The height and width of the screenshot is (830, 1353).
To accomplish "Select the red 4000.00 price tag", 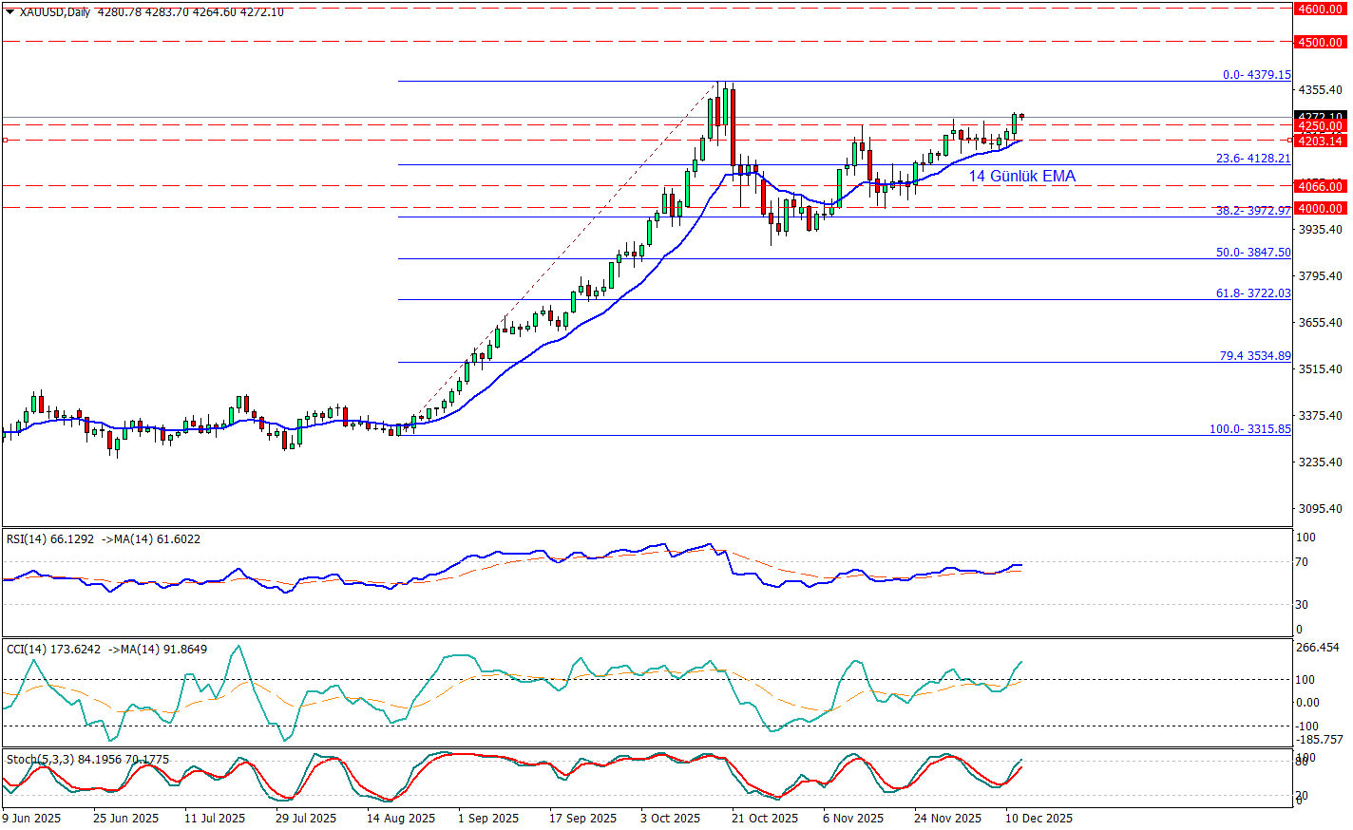I will pos(1320,208).
